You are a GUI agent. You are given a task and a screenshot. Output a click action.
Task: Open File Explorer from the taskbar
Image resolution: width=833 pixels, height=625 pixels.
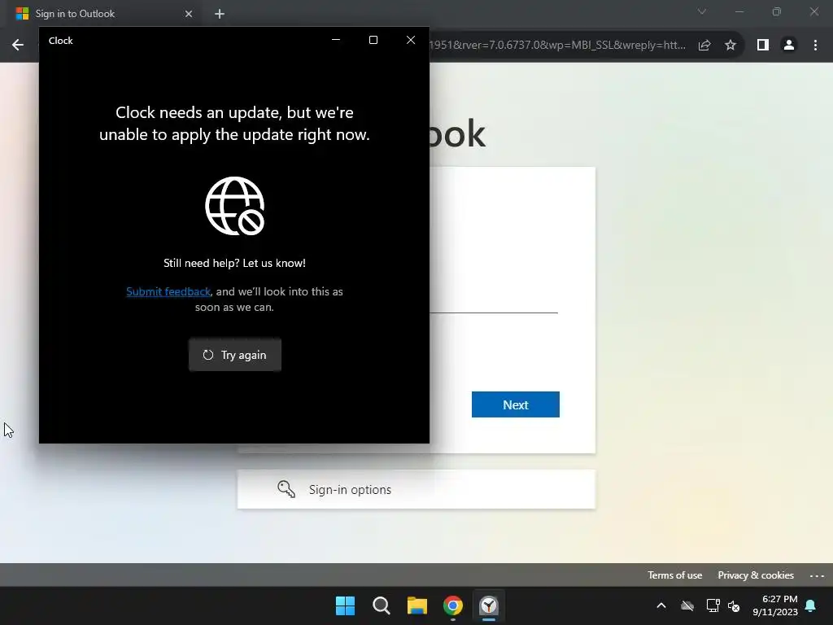pos(417,605)
